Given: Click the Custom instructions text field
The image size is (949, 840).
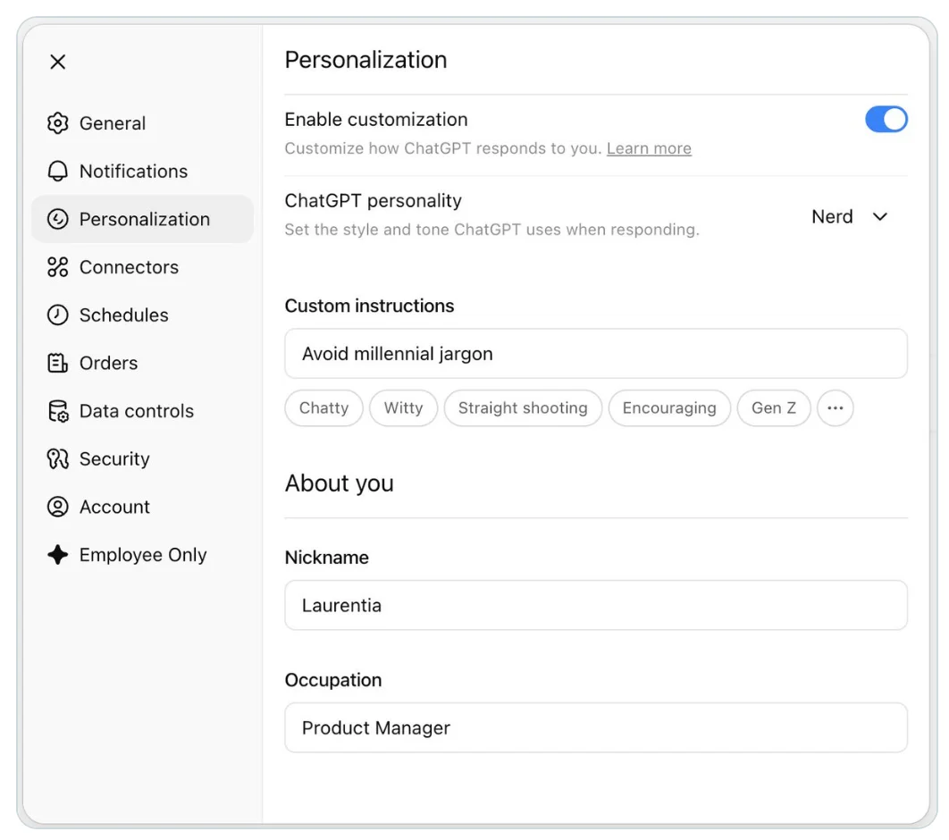Looking at the screenshot, I should (x=595, y=354).
